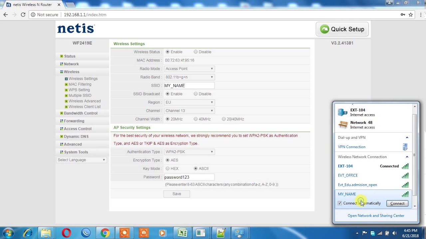Open Bandwidth Control section

pyautogui.click(x=81, y=113)
